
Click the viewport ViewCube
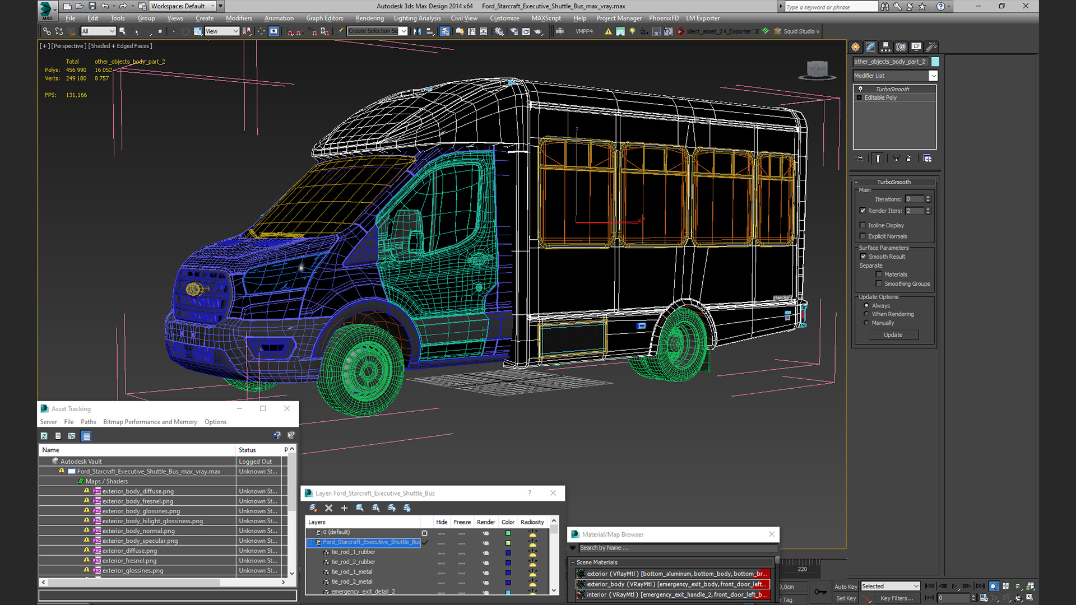tap(817, 71)
